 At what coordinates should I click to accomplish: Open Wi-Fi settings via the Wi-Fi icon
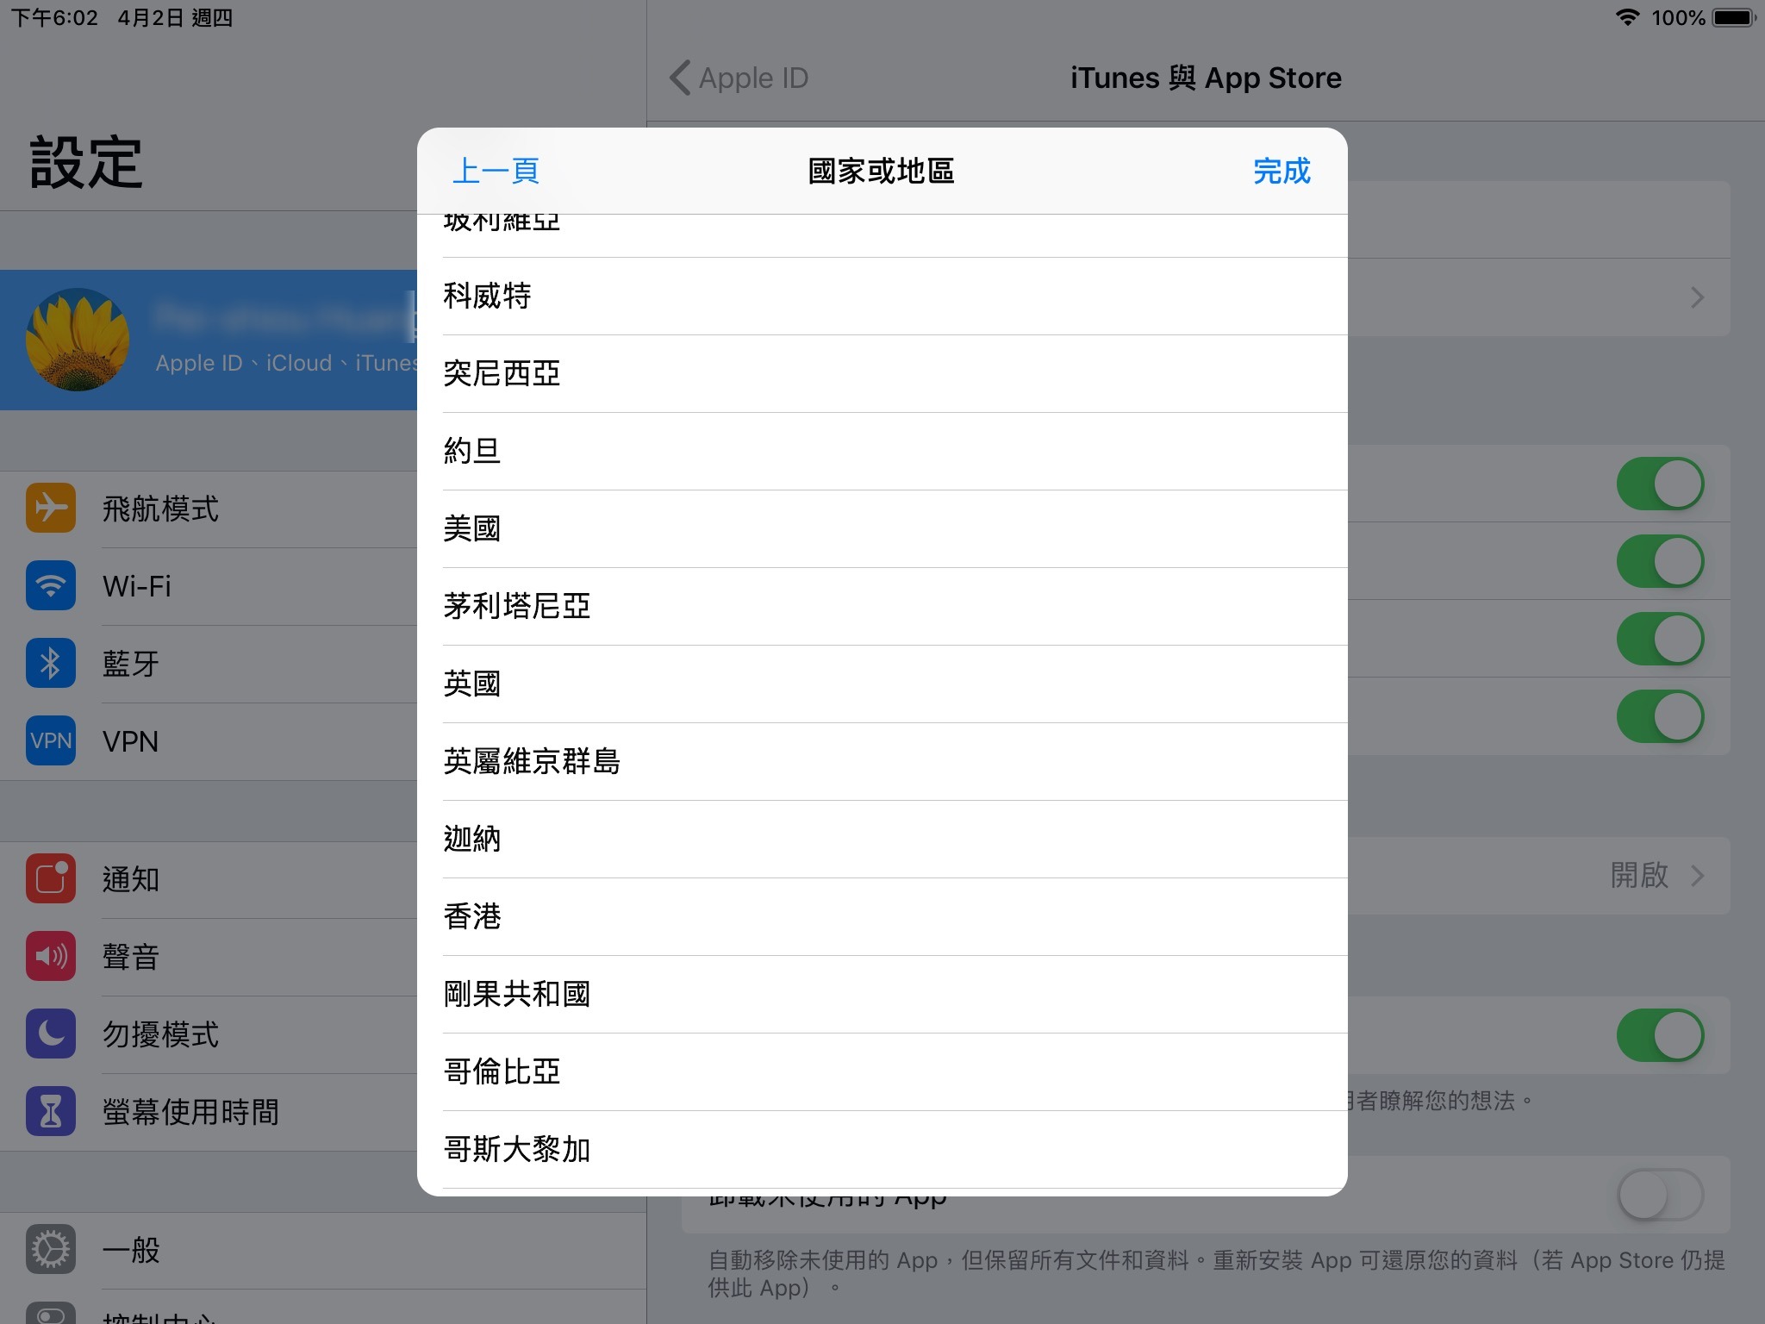tap(51, 585)
